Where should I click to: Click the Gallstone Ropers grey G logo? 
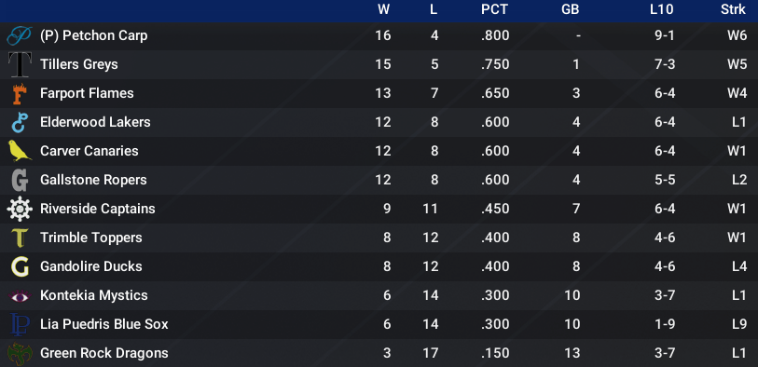click(x=20, y=180)
